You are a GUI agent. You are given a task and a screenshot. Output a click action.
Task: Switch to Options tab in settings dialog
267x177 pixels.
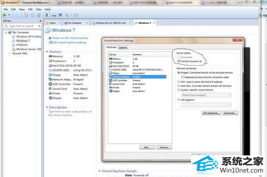point(123,48)
